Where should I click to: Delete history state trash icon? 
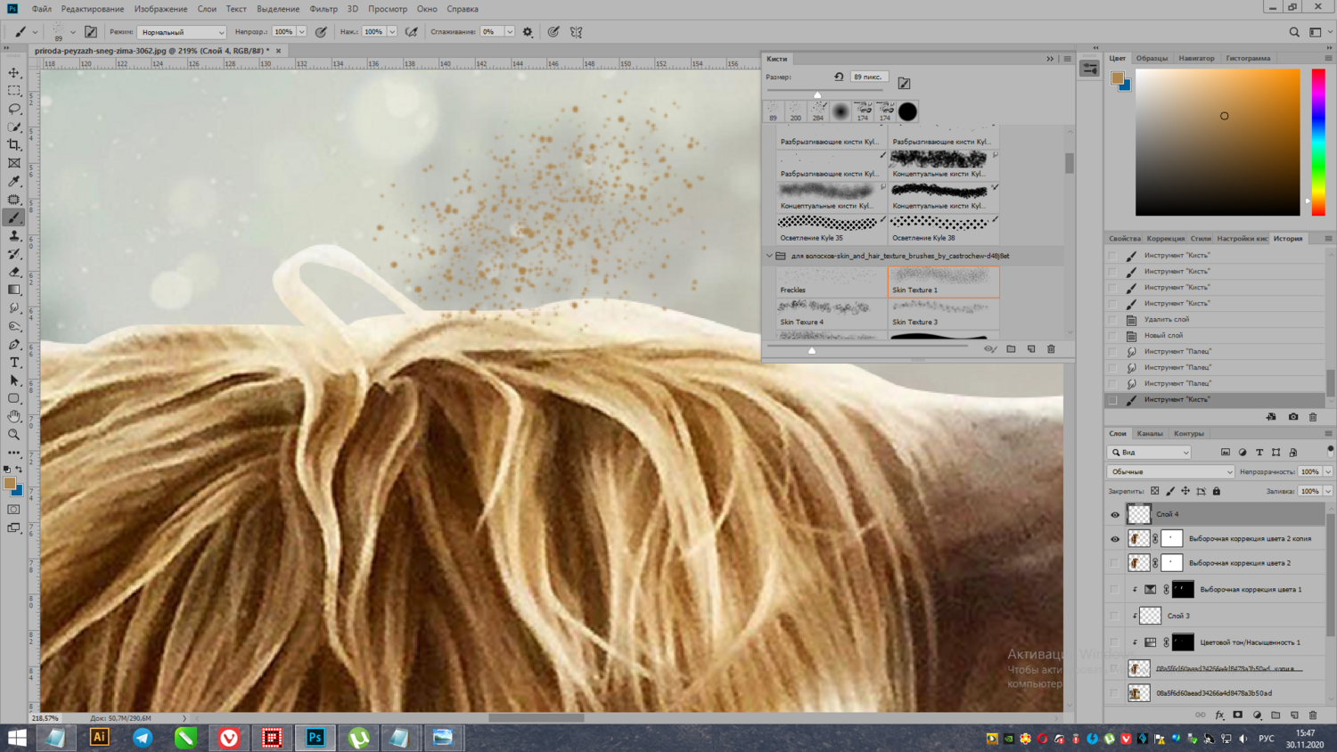(1313, 417)
